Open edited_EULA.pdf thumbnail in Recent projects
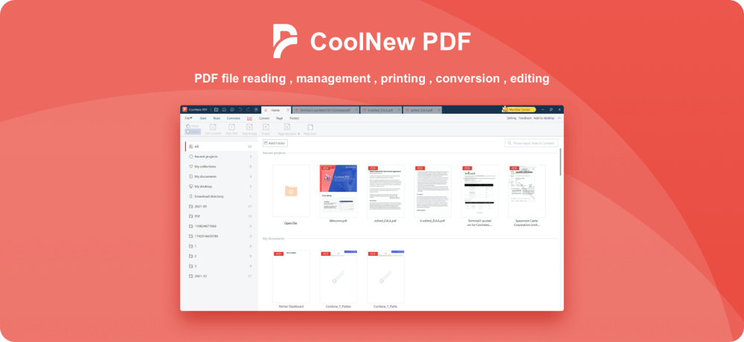 point(385,191)
